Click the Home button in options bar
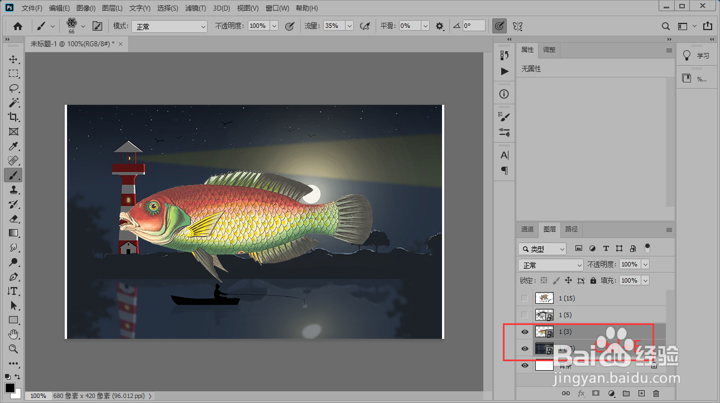The image size is (720, 403). [x=18, y=26]
